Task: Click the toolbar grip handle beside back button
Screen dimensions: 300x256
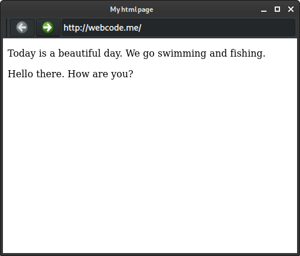Action: click(6, 28)
